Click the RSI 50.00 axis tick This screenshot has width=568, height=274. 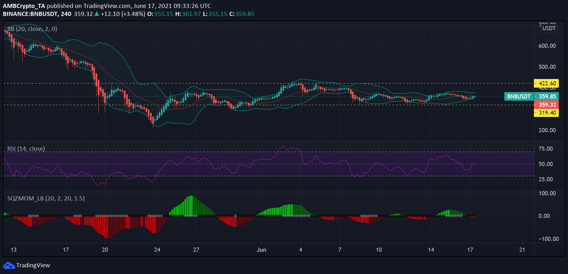click(546, 164)
